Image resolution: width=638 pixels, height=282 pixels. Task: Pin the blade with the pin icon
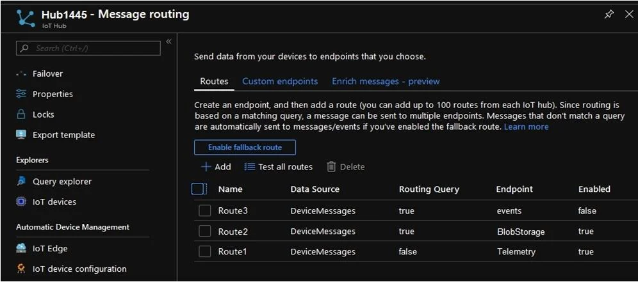(x=609, y=15)
